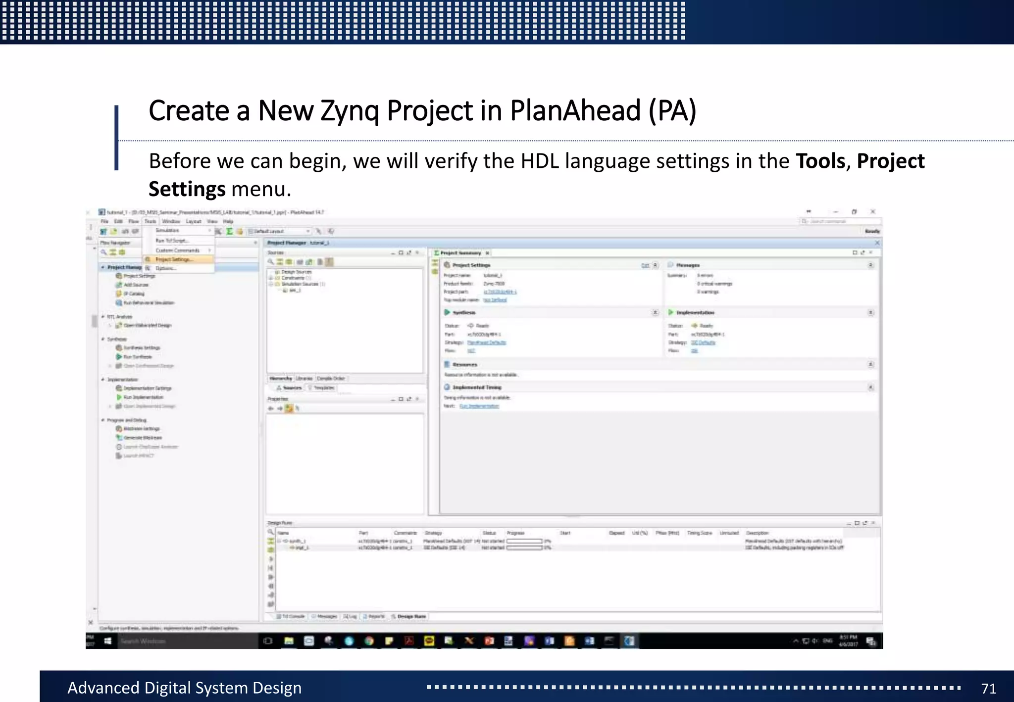Switch to the Tcl Console tab
This screenshot has width=1014, height=702.
pos(291,616)
